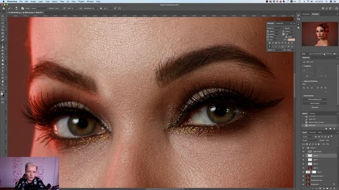Image resolution: width=339 pixels, height=190 pixels.
Task: Switch to the Channels tab
Action: click(x=312, y=132)
